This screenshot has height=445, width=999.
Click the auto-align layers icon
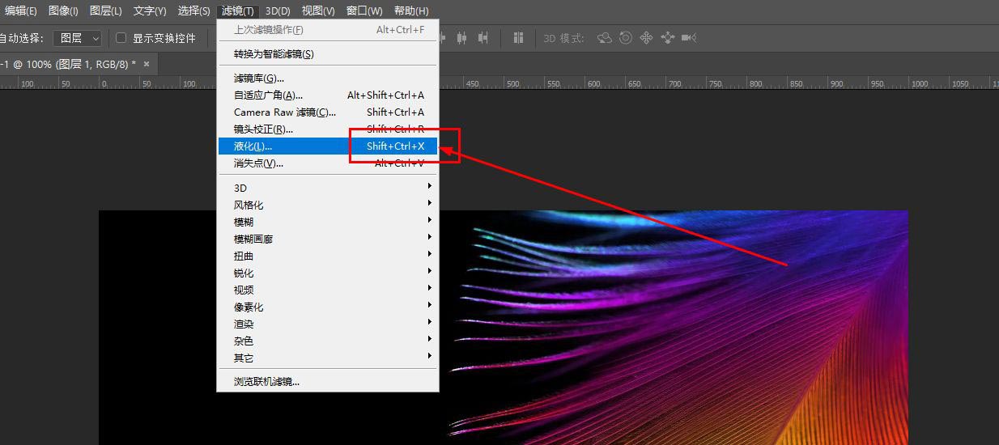coord(519,38)
